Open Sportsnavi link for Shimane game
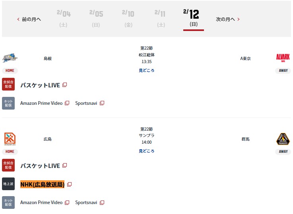Screen dimensions: 293x214 point(86,103)
